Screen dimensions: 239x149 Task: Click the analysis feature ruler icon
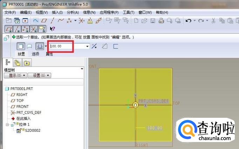(90, 21)
